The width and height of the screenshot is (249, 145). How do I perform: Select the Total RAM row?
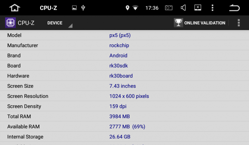point(124,116)
